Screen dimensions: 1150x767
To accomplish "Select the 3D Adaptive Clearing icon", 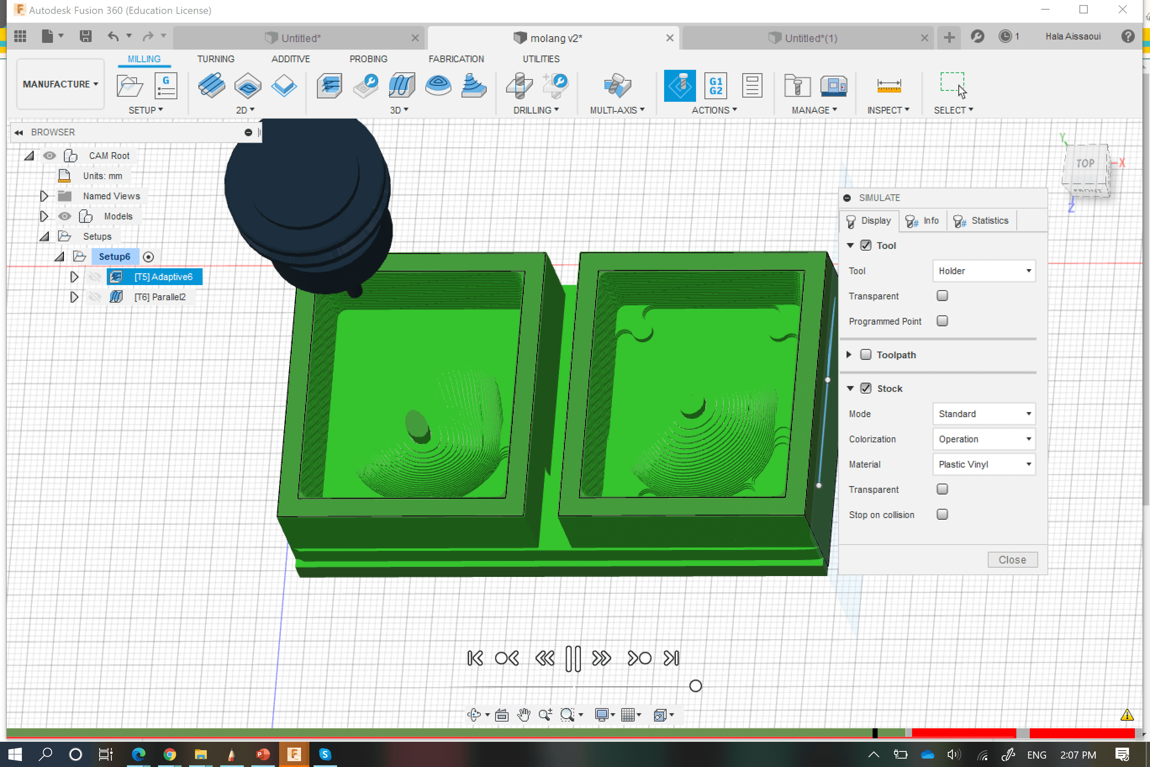I will pyautogui.click(x=329, y=86).
